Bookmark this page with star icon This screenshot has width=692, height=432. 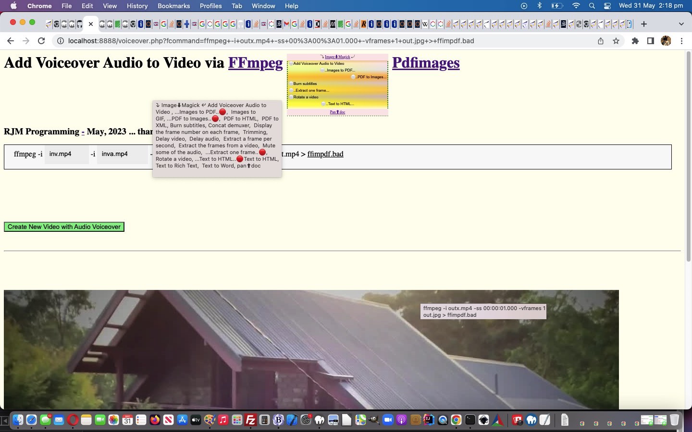pyautogui.click(x=616, y=41)
